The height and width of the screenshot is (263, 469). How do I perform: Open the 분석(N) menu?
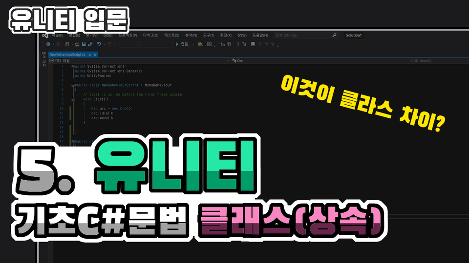coord(191,35)
